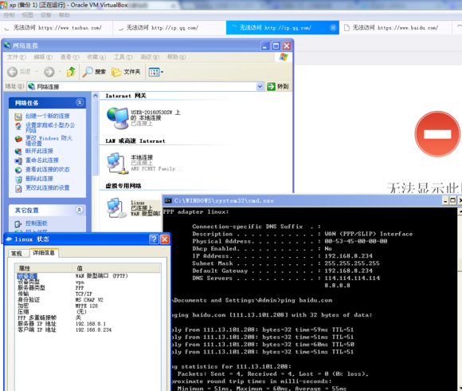The height and width of the screenshot is (391, 462).
Task: Click the Up folder icon in toolbar
Action: 71,72
